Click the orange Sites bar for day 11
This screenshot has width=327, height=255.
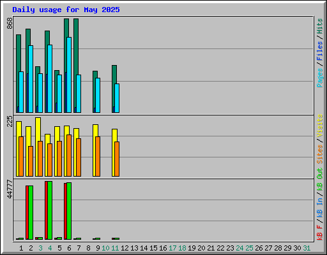[117, 159]
